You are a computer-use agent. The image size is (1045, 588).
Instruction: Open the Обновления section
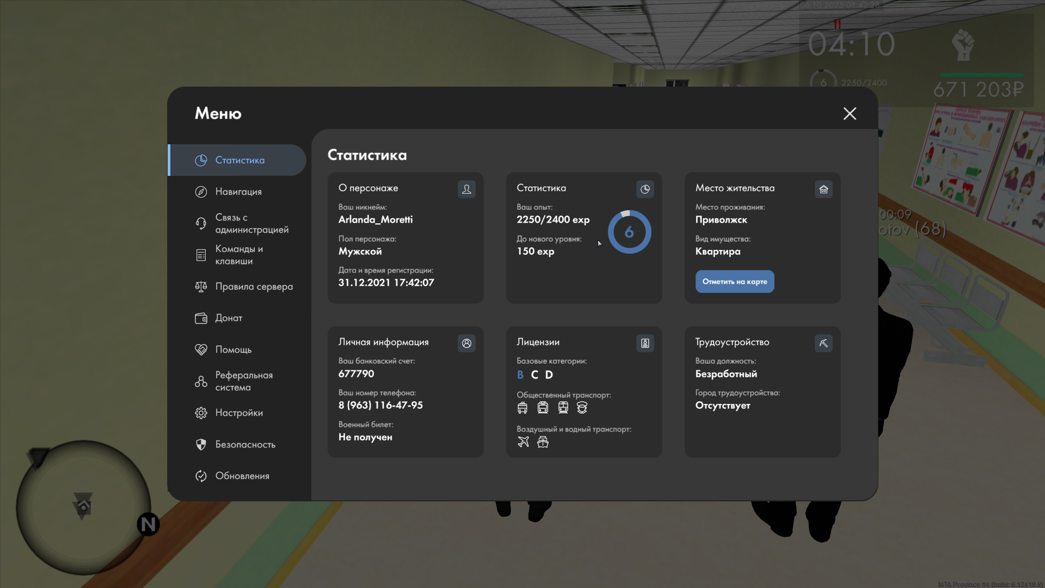click(x=242, y=476)
